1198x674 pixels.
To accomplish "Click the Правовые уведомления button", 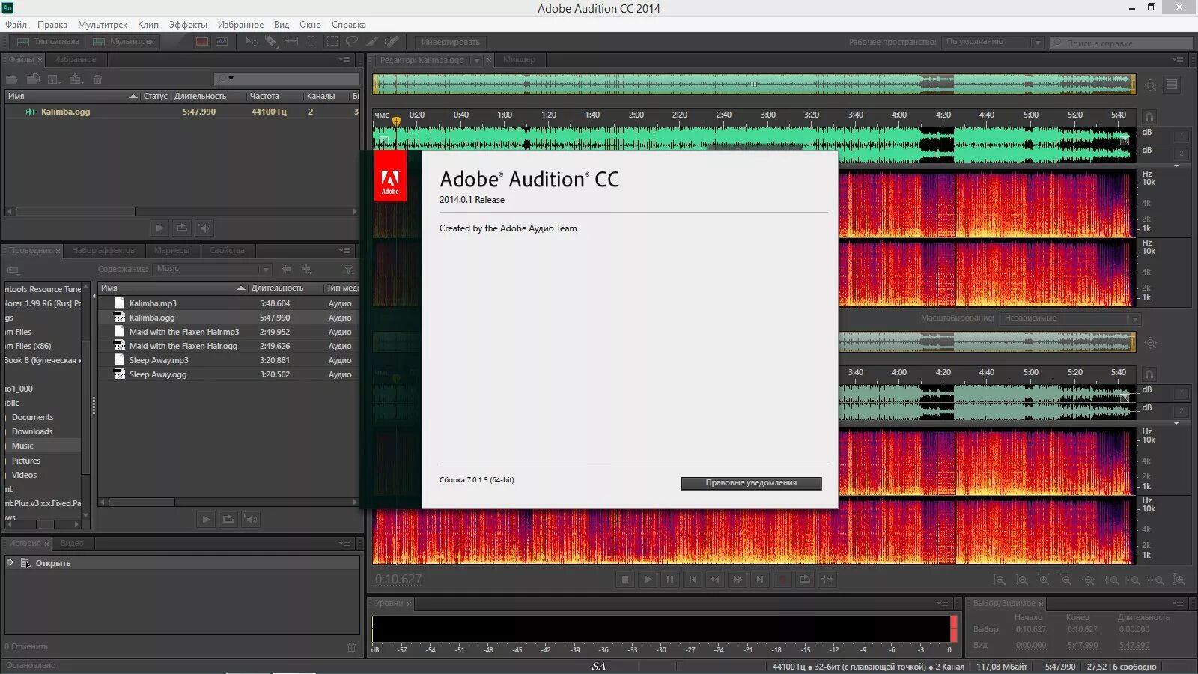I will pos(751,483).
